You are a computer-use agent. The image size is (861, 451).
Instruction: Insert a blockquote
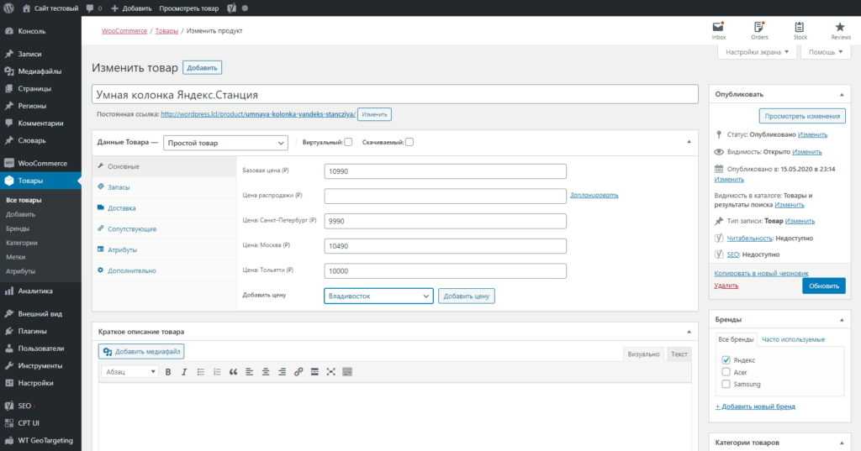pyautogui.click(x=233, y=372)
